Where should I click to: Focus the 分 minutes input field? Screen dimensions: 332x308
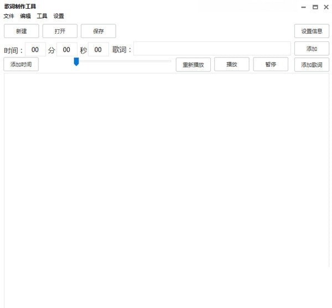click(x=67, y=50)
